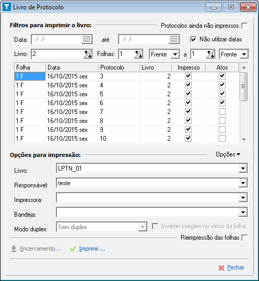Open the Opções menu
Viewport: 259px width, 281px height.
coord(228,154)
